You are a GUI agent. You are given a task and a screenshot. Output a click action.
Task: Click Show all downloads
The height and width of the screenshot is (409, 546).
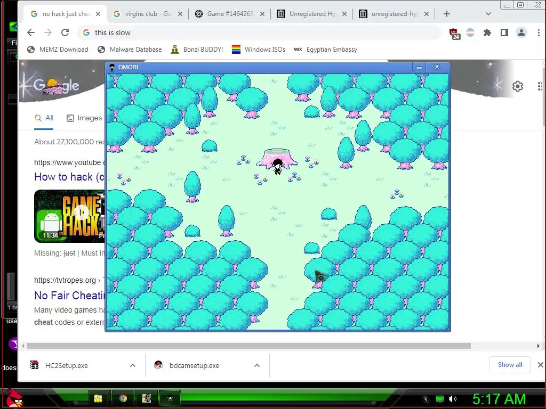coord(510,365)
